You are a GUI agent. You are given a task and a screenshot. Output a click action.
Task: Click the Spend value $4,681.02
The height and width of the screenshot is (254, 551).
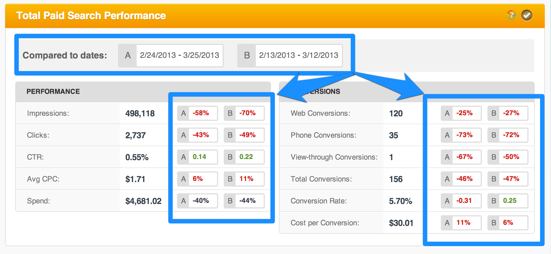coord(143,201)
